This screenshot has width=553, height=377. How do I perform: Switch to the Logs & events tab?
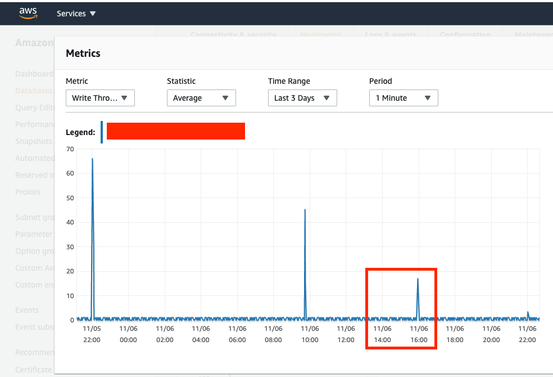[391, 34]
